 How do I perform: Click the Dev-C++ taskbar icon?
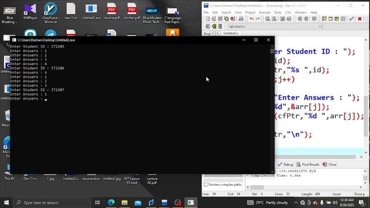pyautogui.click(x=164, y=203)
